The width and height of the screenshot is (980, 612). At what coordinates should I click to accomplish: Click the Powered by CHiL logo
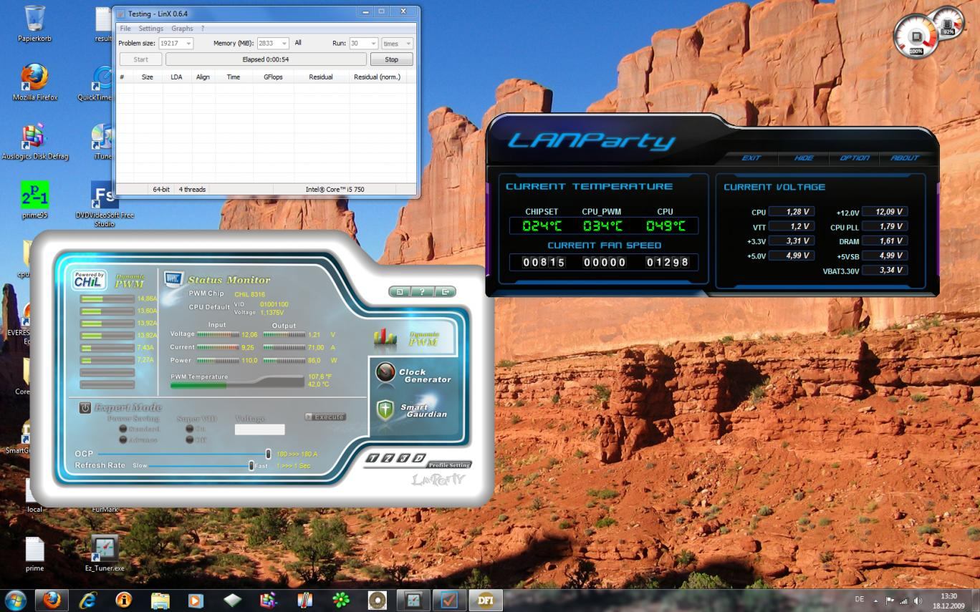[90, 280]
